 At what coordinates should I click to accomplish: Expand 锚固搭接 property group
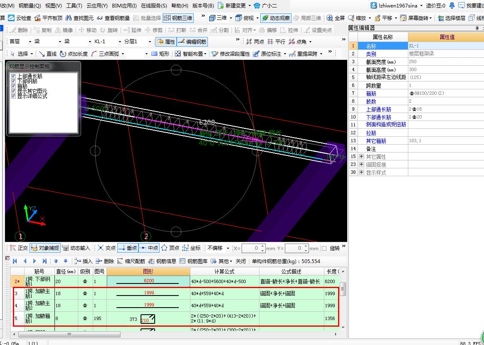coord(361,165)
